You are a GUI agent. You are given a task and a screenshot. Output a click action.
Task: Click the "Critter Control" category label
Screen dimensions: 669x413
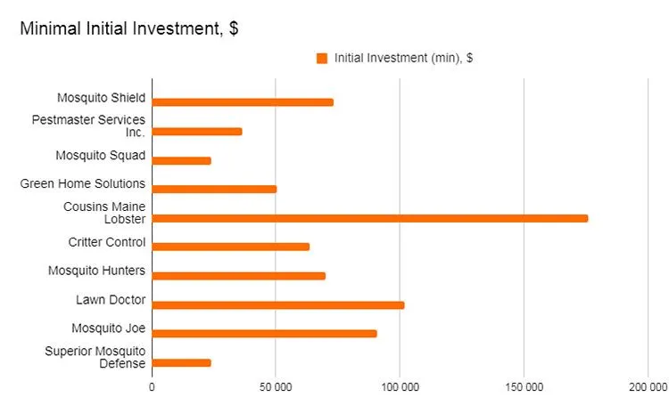(106, 241)
